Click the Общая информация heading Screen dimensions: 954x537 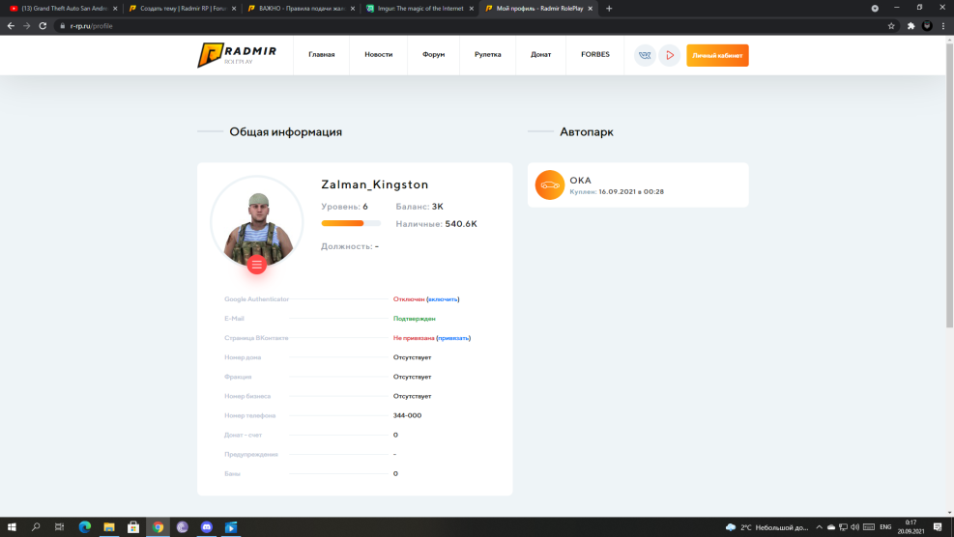(x=285, y=132)
